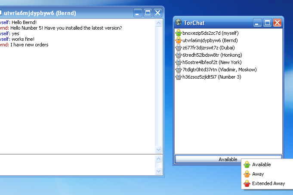Select contact bnoxezip5ds2zc7d (myself)
The height and width of the screenshot is (195, 293).
click(x=210, y=33)
